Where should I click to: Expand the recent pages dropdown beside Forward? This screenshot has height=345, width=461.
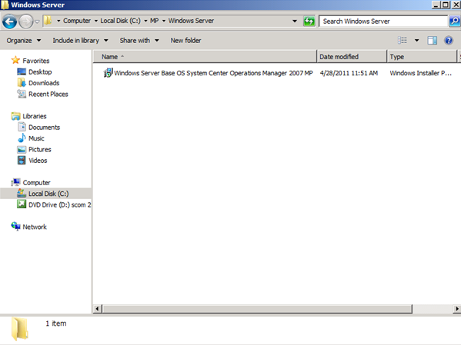click(x=37, y=22)
